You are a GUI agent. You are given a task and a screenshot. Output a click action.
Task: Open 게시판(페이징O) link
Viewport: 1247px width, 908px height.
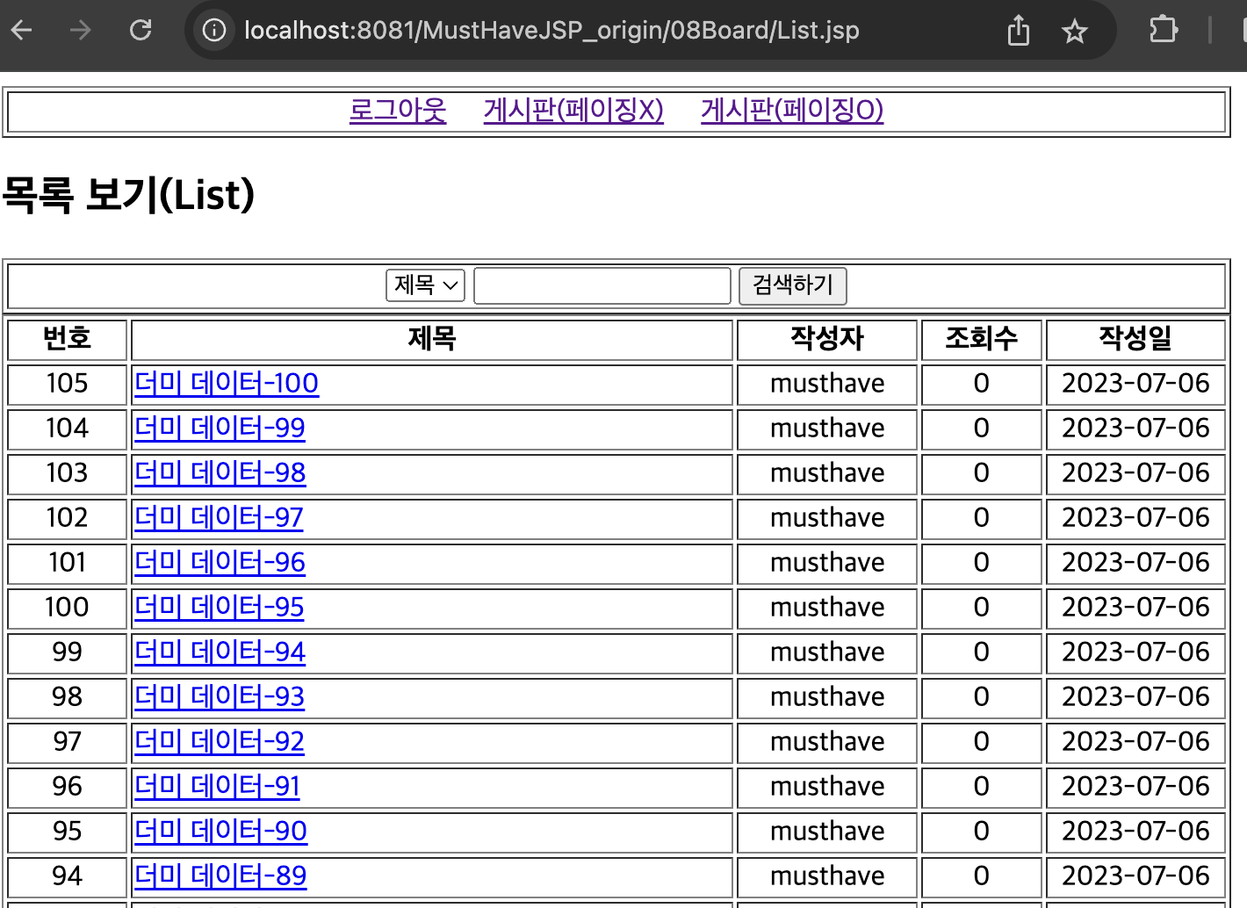[x=792, y=111]
